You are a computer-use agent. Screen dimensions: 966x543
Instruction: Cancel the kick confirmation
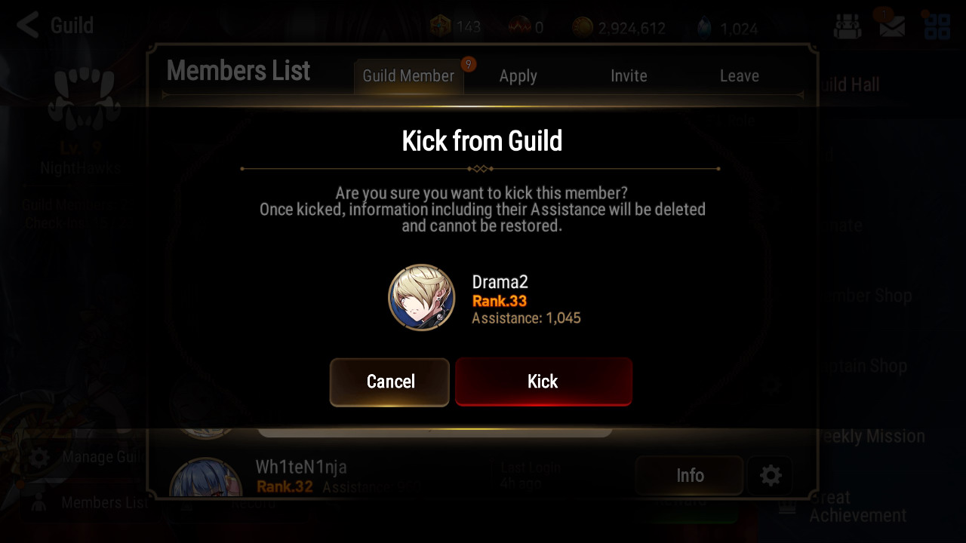389,382
